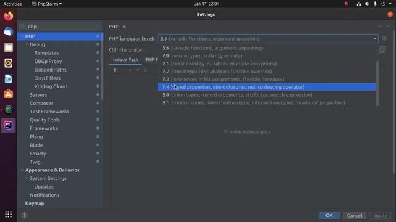Click project settings icon on Debug row
This screenshot has height=222, width=396.
click(x=98, y=44)
